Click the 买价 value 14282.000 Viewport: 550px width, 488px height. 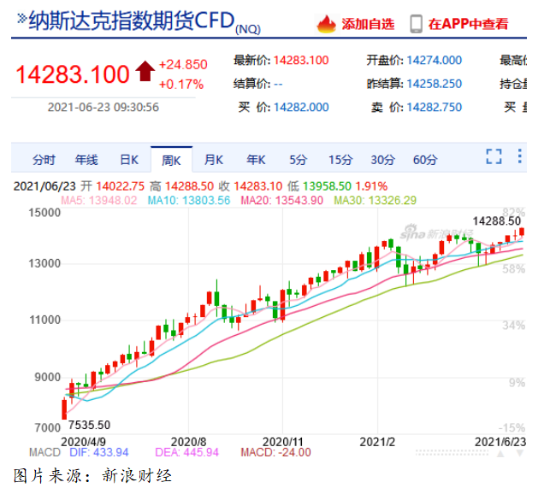pos(301,108)
